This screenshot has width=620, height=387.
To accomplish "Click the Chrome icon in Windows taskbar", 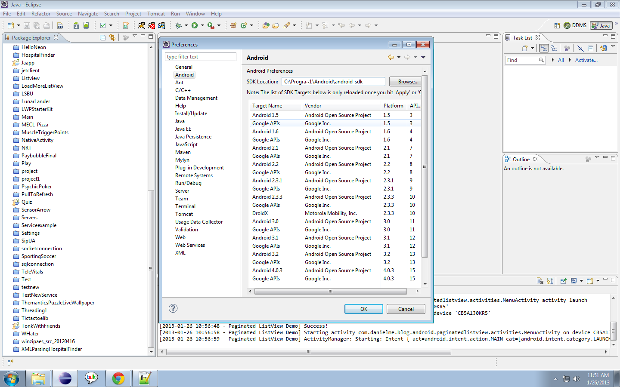I will click(118, 378).
